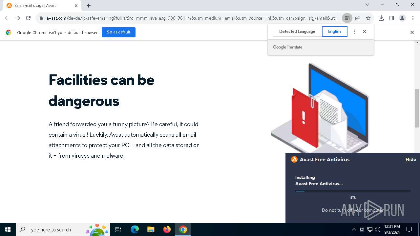Launch Firefox from taskbar
The image size is (420, 236).
pos(167,229)
